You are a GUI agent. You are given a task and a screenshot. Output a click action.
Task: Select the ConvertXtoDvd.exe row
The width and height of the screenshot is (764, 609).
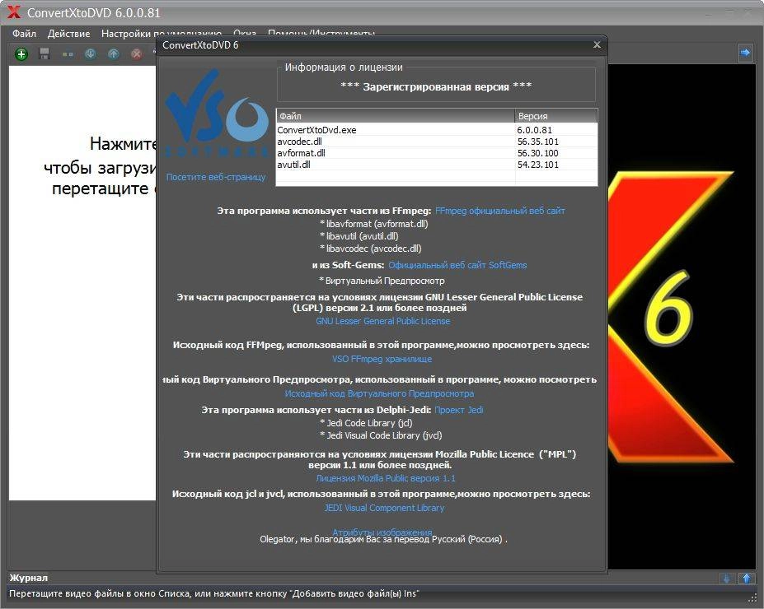(x=437, y=130)
